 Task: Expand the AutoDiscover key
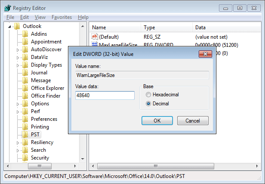pyautogui.click(x=18, y=50)
